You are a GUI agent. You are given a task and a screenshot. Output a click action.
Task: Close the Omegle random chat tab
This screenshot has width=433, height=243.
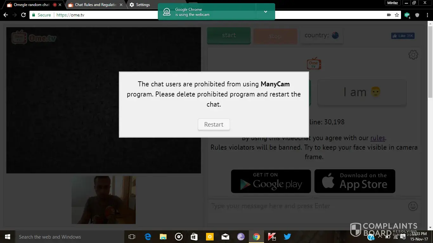(x=60, y=5)
